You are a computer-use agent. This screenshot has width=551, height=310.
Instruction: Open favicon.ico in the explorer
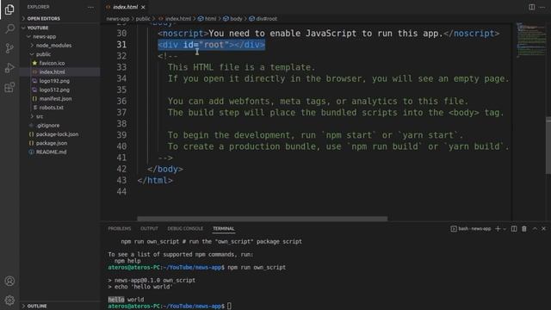52,63
